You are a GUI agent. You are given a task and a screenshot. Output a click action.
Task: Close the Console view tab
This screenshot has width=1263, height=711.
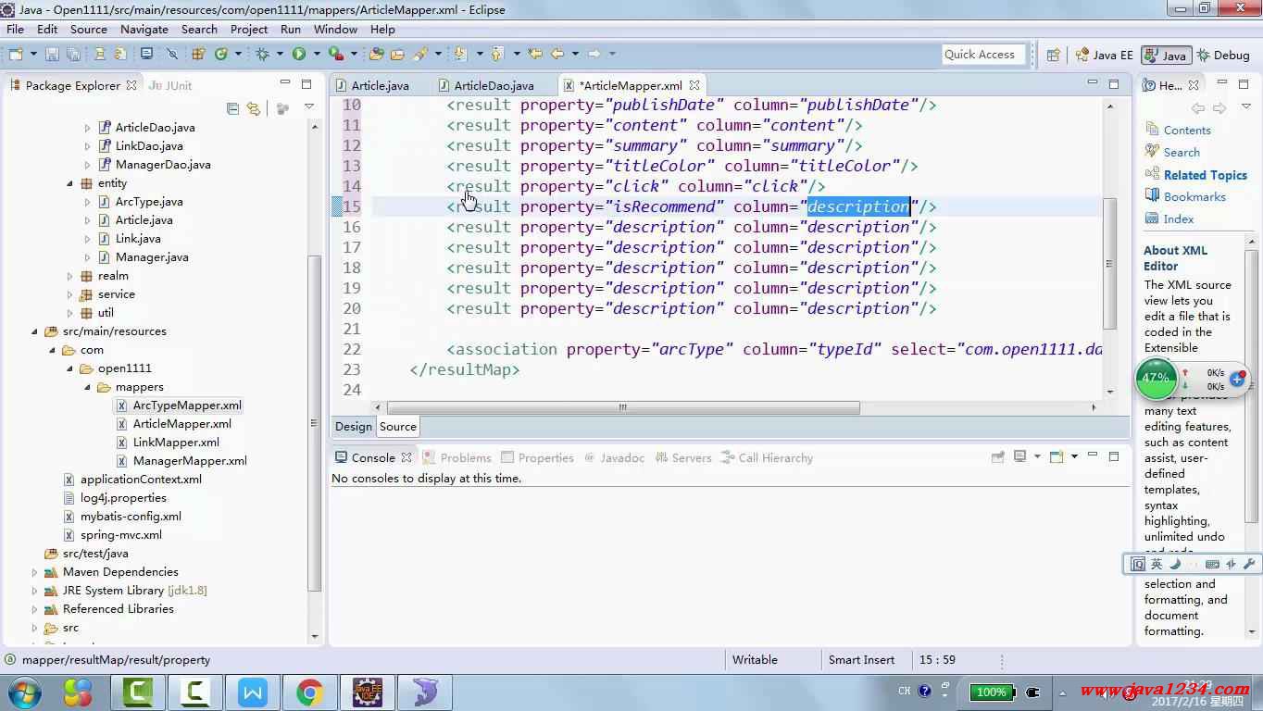pyautogui.click(x=406, y=457)
